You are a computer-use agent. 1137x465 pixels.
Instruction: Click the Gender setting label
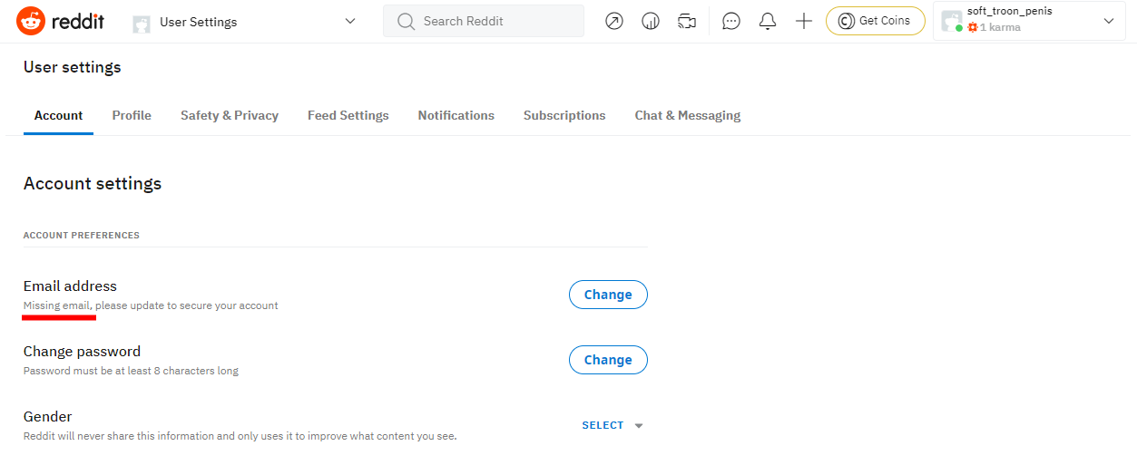coord(47,417)
